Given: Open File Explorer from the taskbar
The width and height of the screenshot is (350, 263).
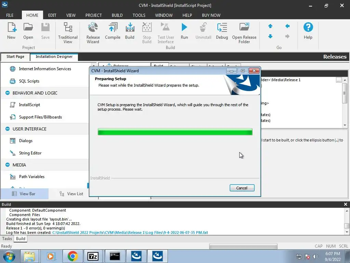Looking at the screenshot, I should click(x=29, y=256).
